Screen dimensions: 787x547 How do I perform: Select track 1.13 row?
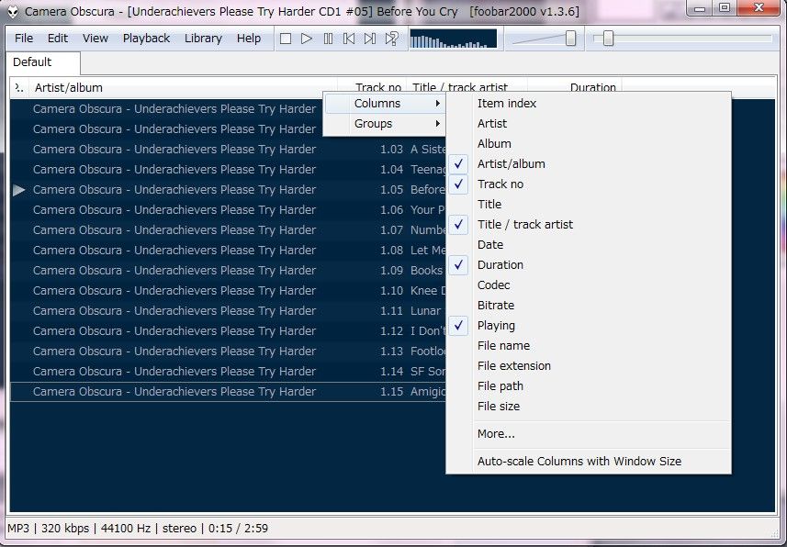pyautogui.click(x=229, y=352)
